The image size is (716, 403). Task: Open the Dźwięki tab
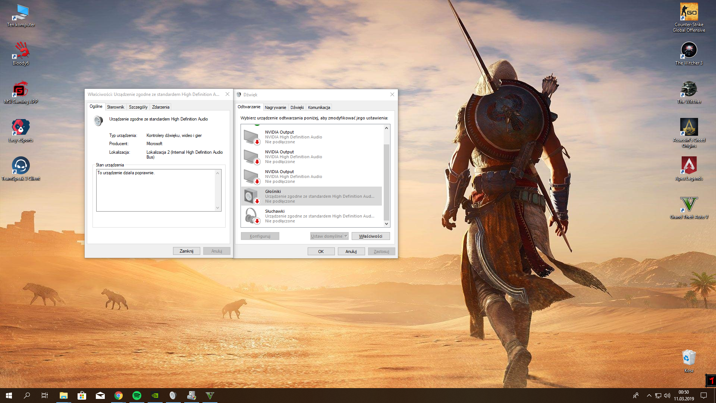[297, 107]
